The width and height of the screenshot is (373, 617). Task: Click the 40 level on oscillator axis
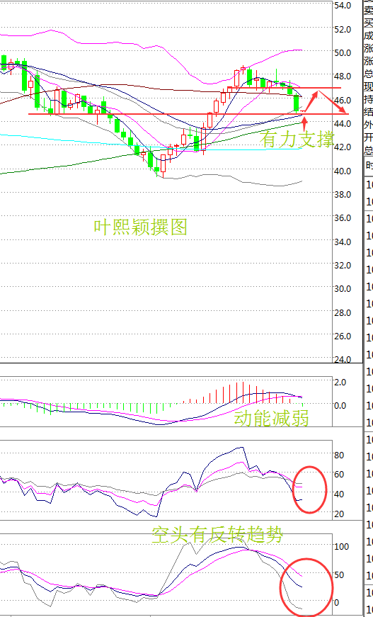339,494
